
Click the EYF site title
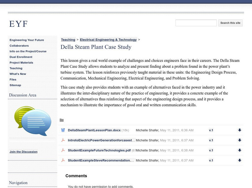[x=19, y=24]
